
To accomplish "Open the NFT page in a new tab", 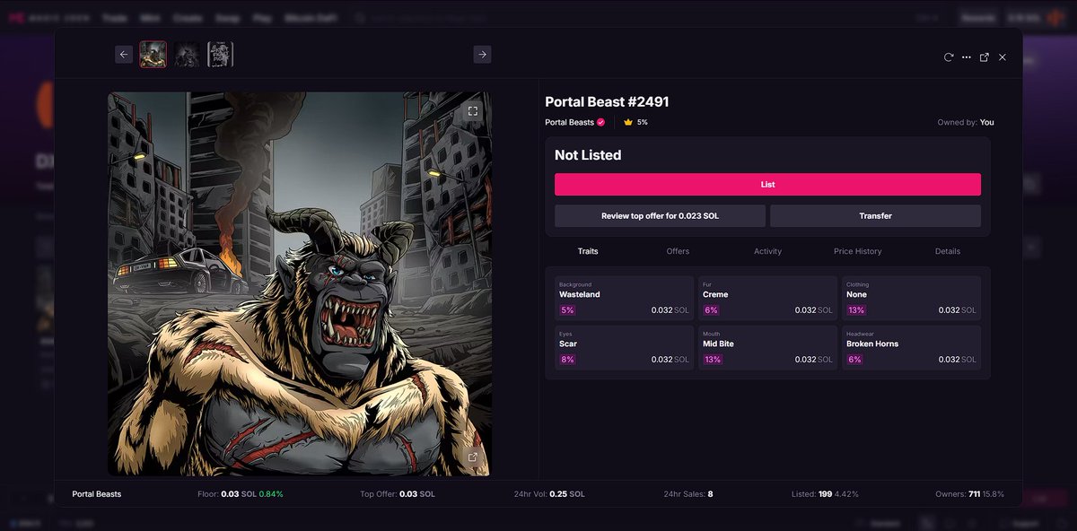I will tap(985, 57).
